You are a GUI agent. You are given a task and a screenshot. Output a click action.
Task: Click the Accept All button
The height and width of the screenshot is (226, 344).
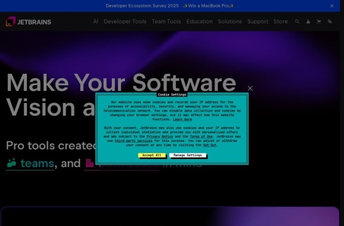(x=152, y=155)
